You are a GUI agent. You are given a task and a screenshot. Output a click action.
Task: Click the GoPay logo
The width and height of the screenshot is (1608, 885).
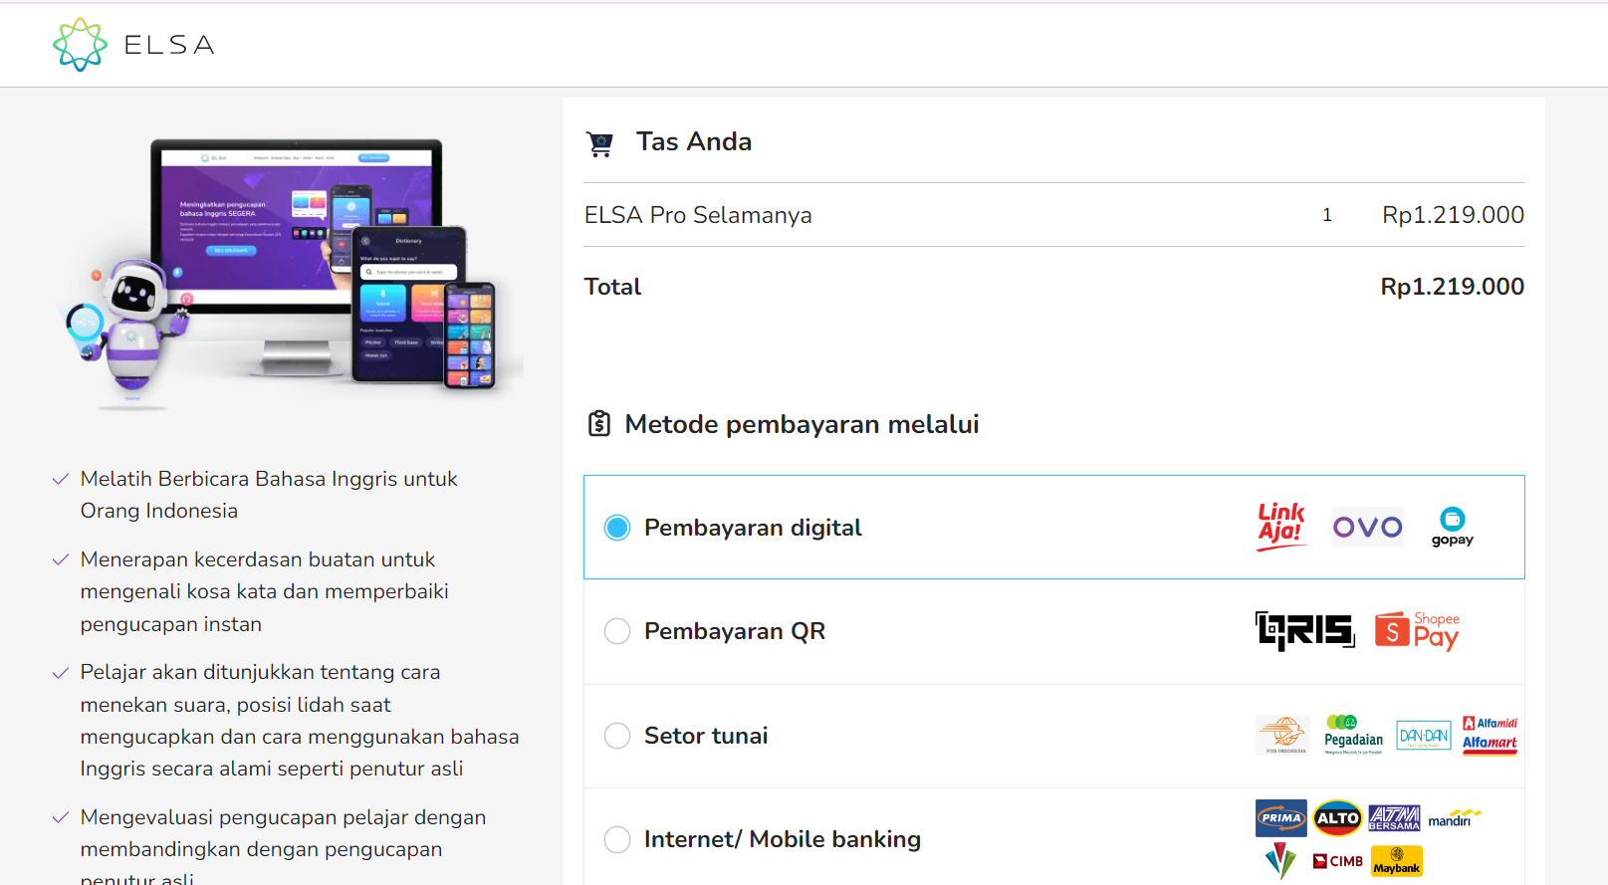click(x=1452, y=527)
